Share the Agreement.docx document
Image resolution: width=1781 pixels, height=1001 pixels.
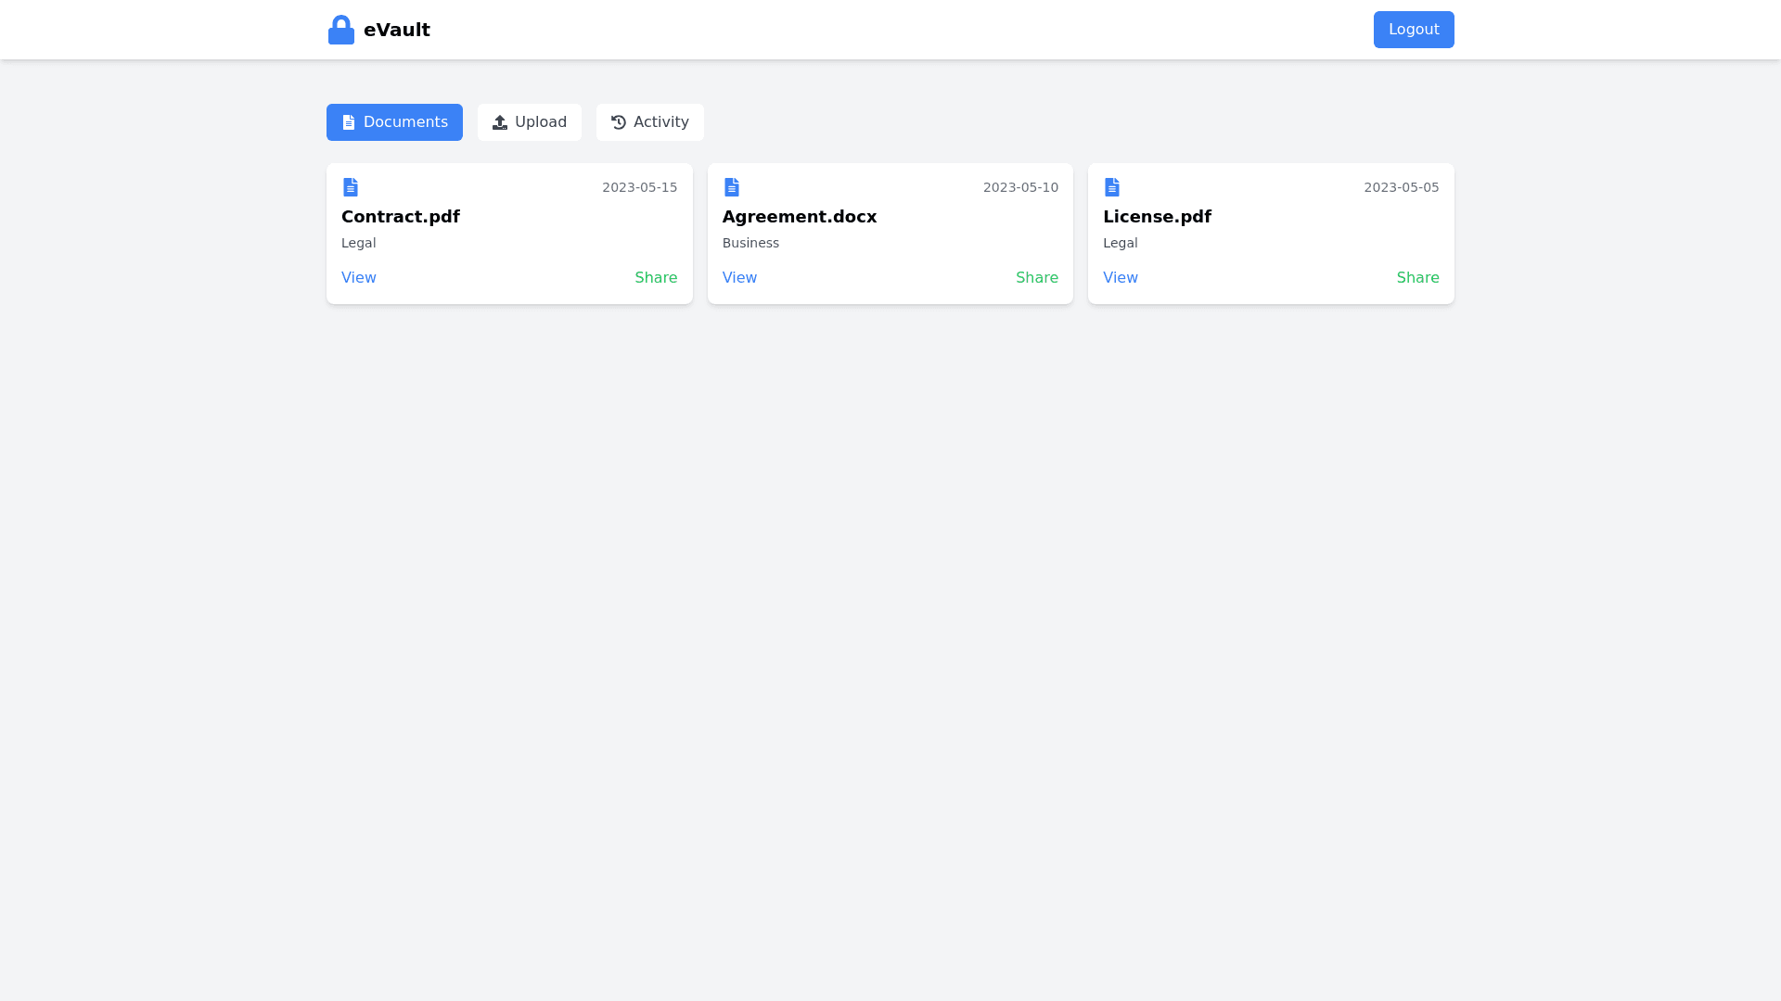pos(1037,278)
